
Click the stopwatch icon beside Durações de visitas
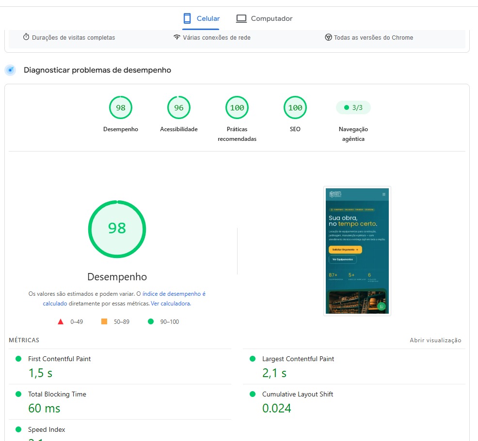coord(26,37)
